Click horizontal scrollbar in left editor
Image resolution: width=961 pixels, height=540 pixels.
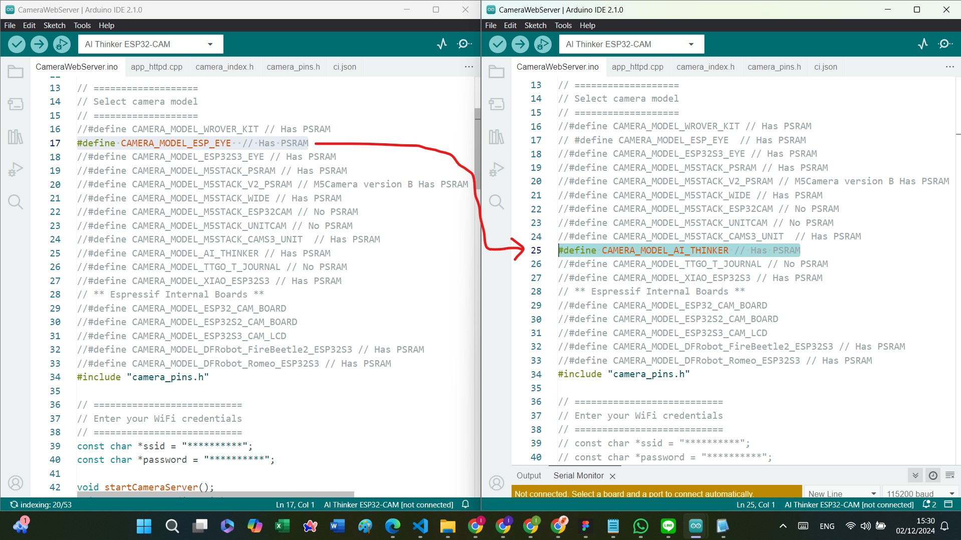tap(215, 494)
